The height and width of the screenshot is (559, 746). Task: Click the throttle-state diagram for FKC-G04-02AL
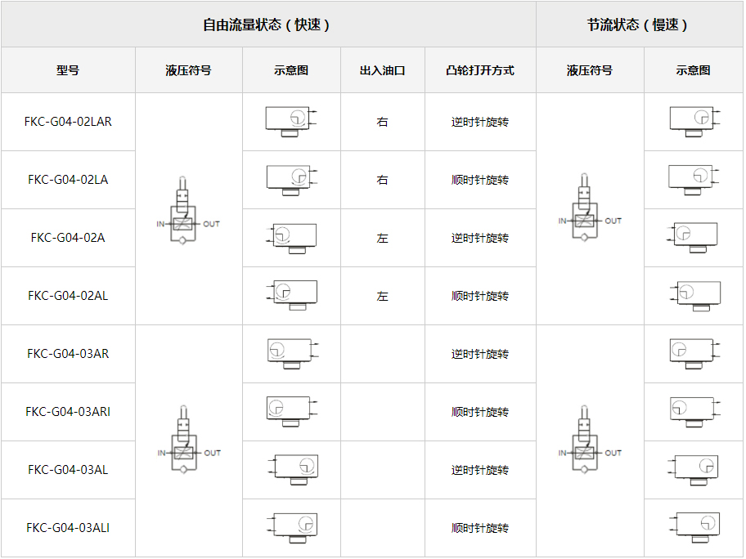[x=696, y=295]
